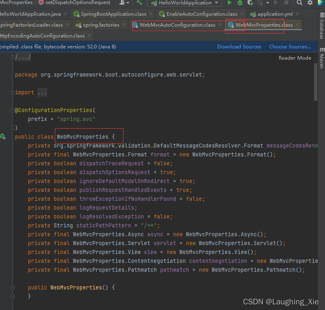Click the run gutter icon beside WebMvcProperties class

click(x=4, y=137)
